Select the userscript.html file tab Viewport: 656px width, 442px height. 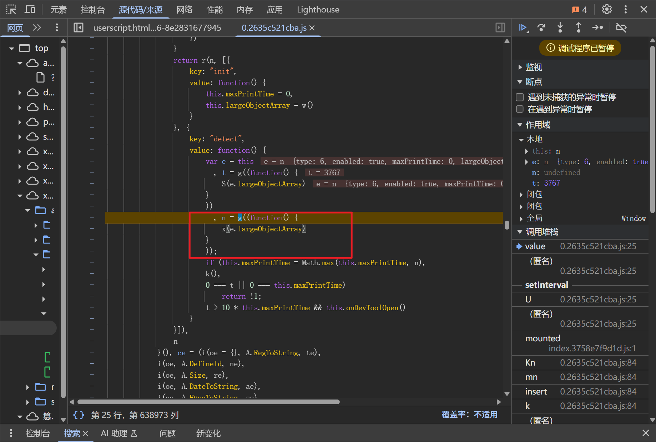tap(157, 28)
